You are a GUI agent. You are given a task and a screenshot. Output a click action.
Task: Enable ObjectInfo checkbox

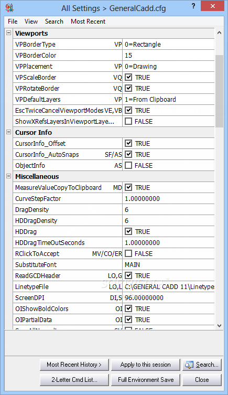[x=128, y=166]
